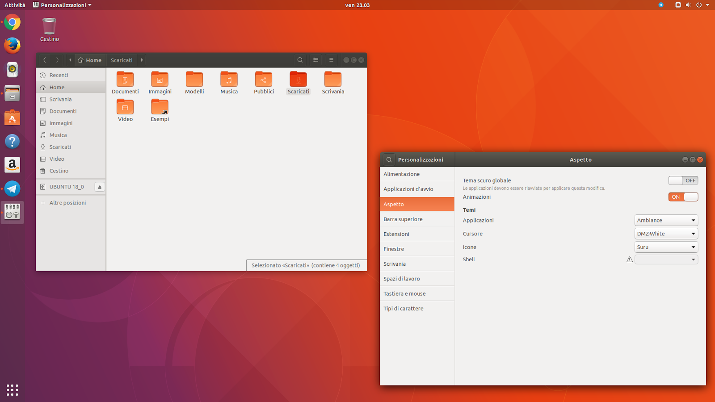715x402 pixels.
Task: Select Tastiera e mouse section
Action: click(x=417, y=293)
